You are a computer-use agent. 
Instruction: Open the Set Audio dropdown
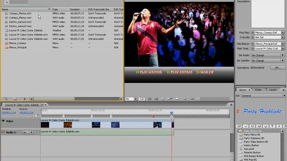tap(268, 55)
